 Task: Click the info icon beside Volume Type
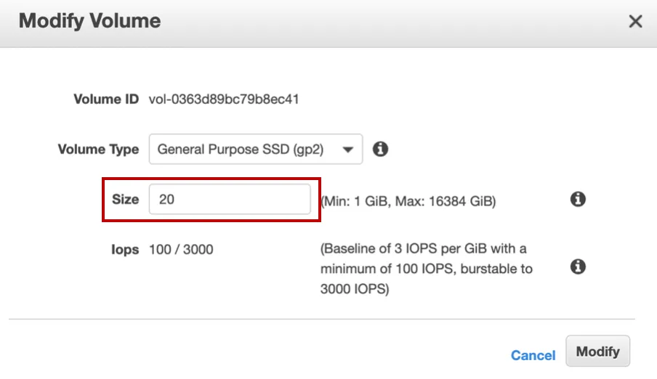tap(379, 149)
